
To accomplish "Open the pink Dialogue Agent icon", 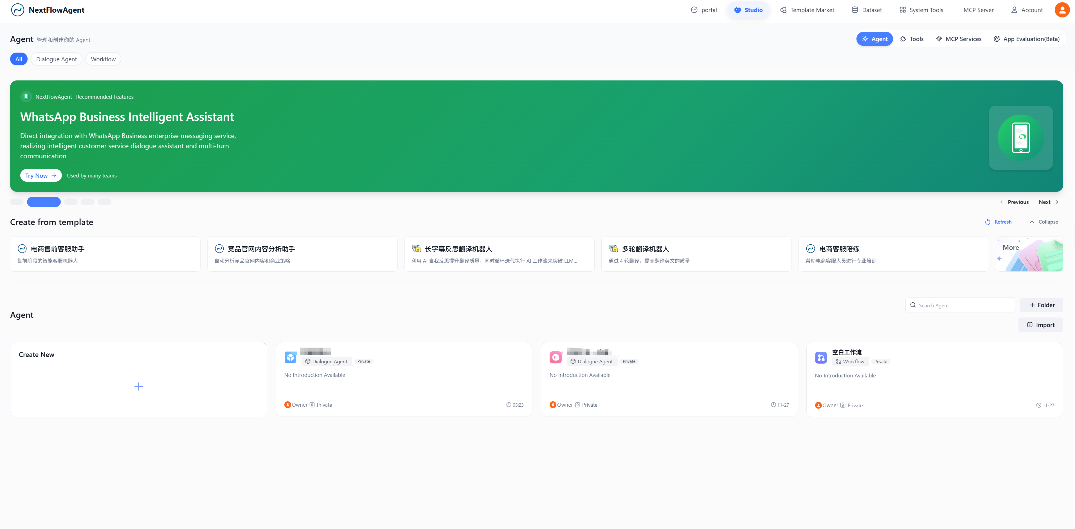I will tap(556, 357).
